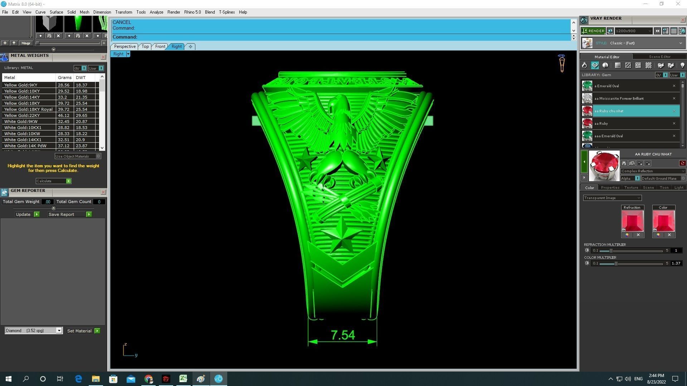Click the red refresh material preview icon

coord(682,163)
